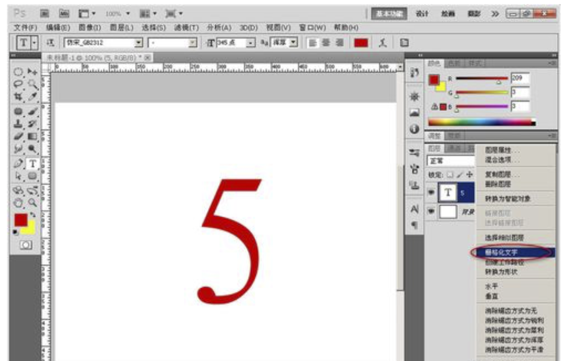The image size is (565, 361).
Task: Hide the Background layer eye icon
Action: [x=431, y=211]
